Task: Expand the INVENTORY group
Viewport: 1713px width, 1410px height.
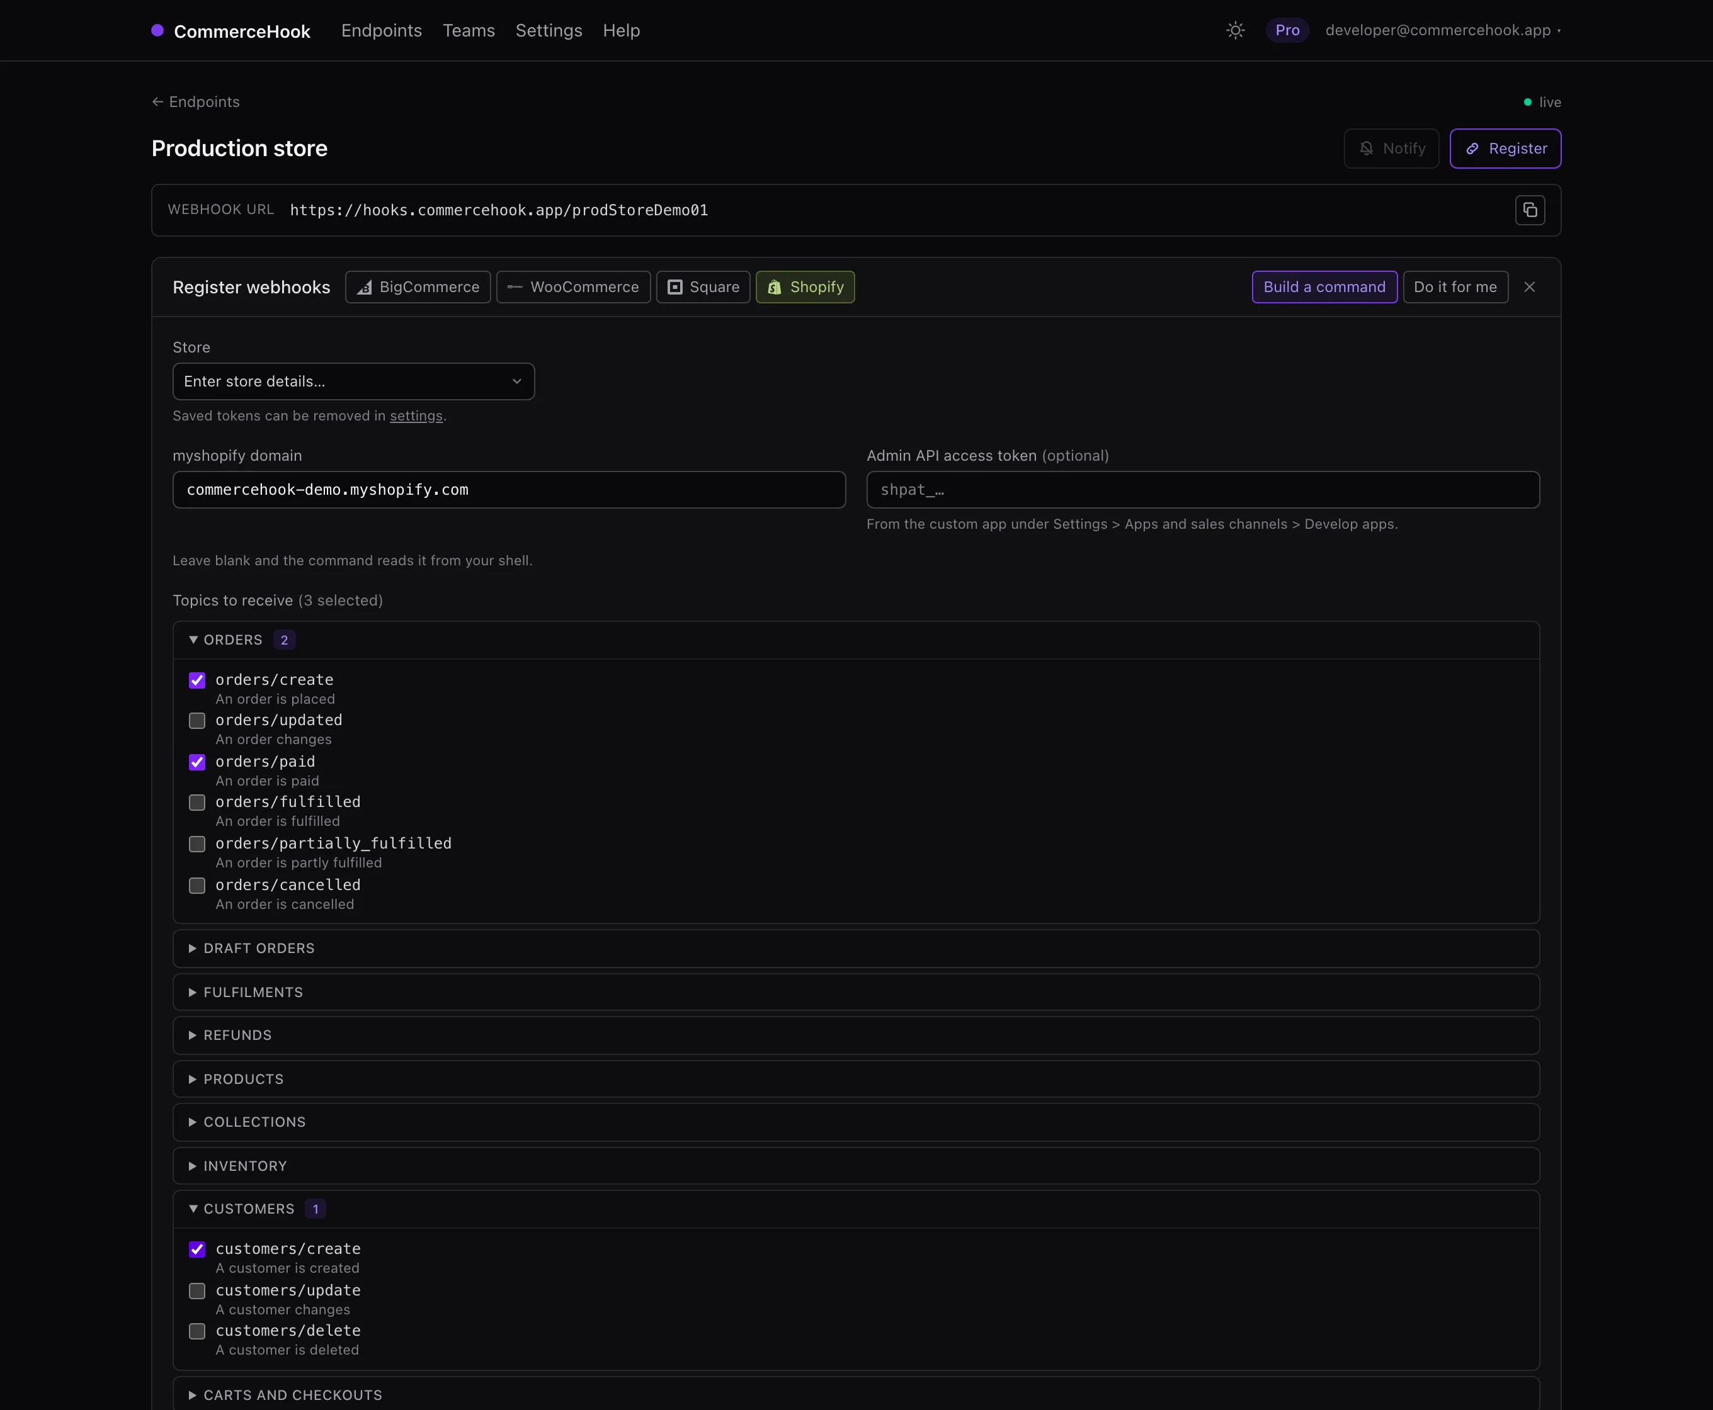Action: (856, 1166)
